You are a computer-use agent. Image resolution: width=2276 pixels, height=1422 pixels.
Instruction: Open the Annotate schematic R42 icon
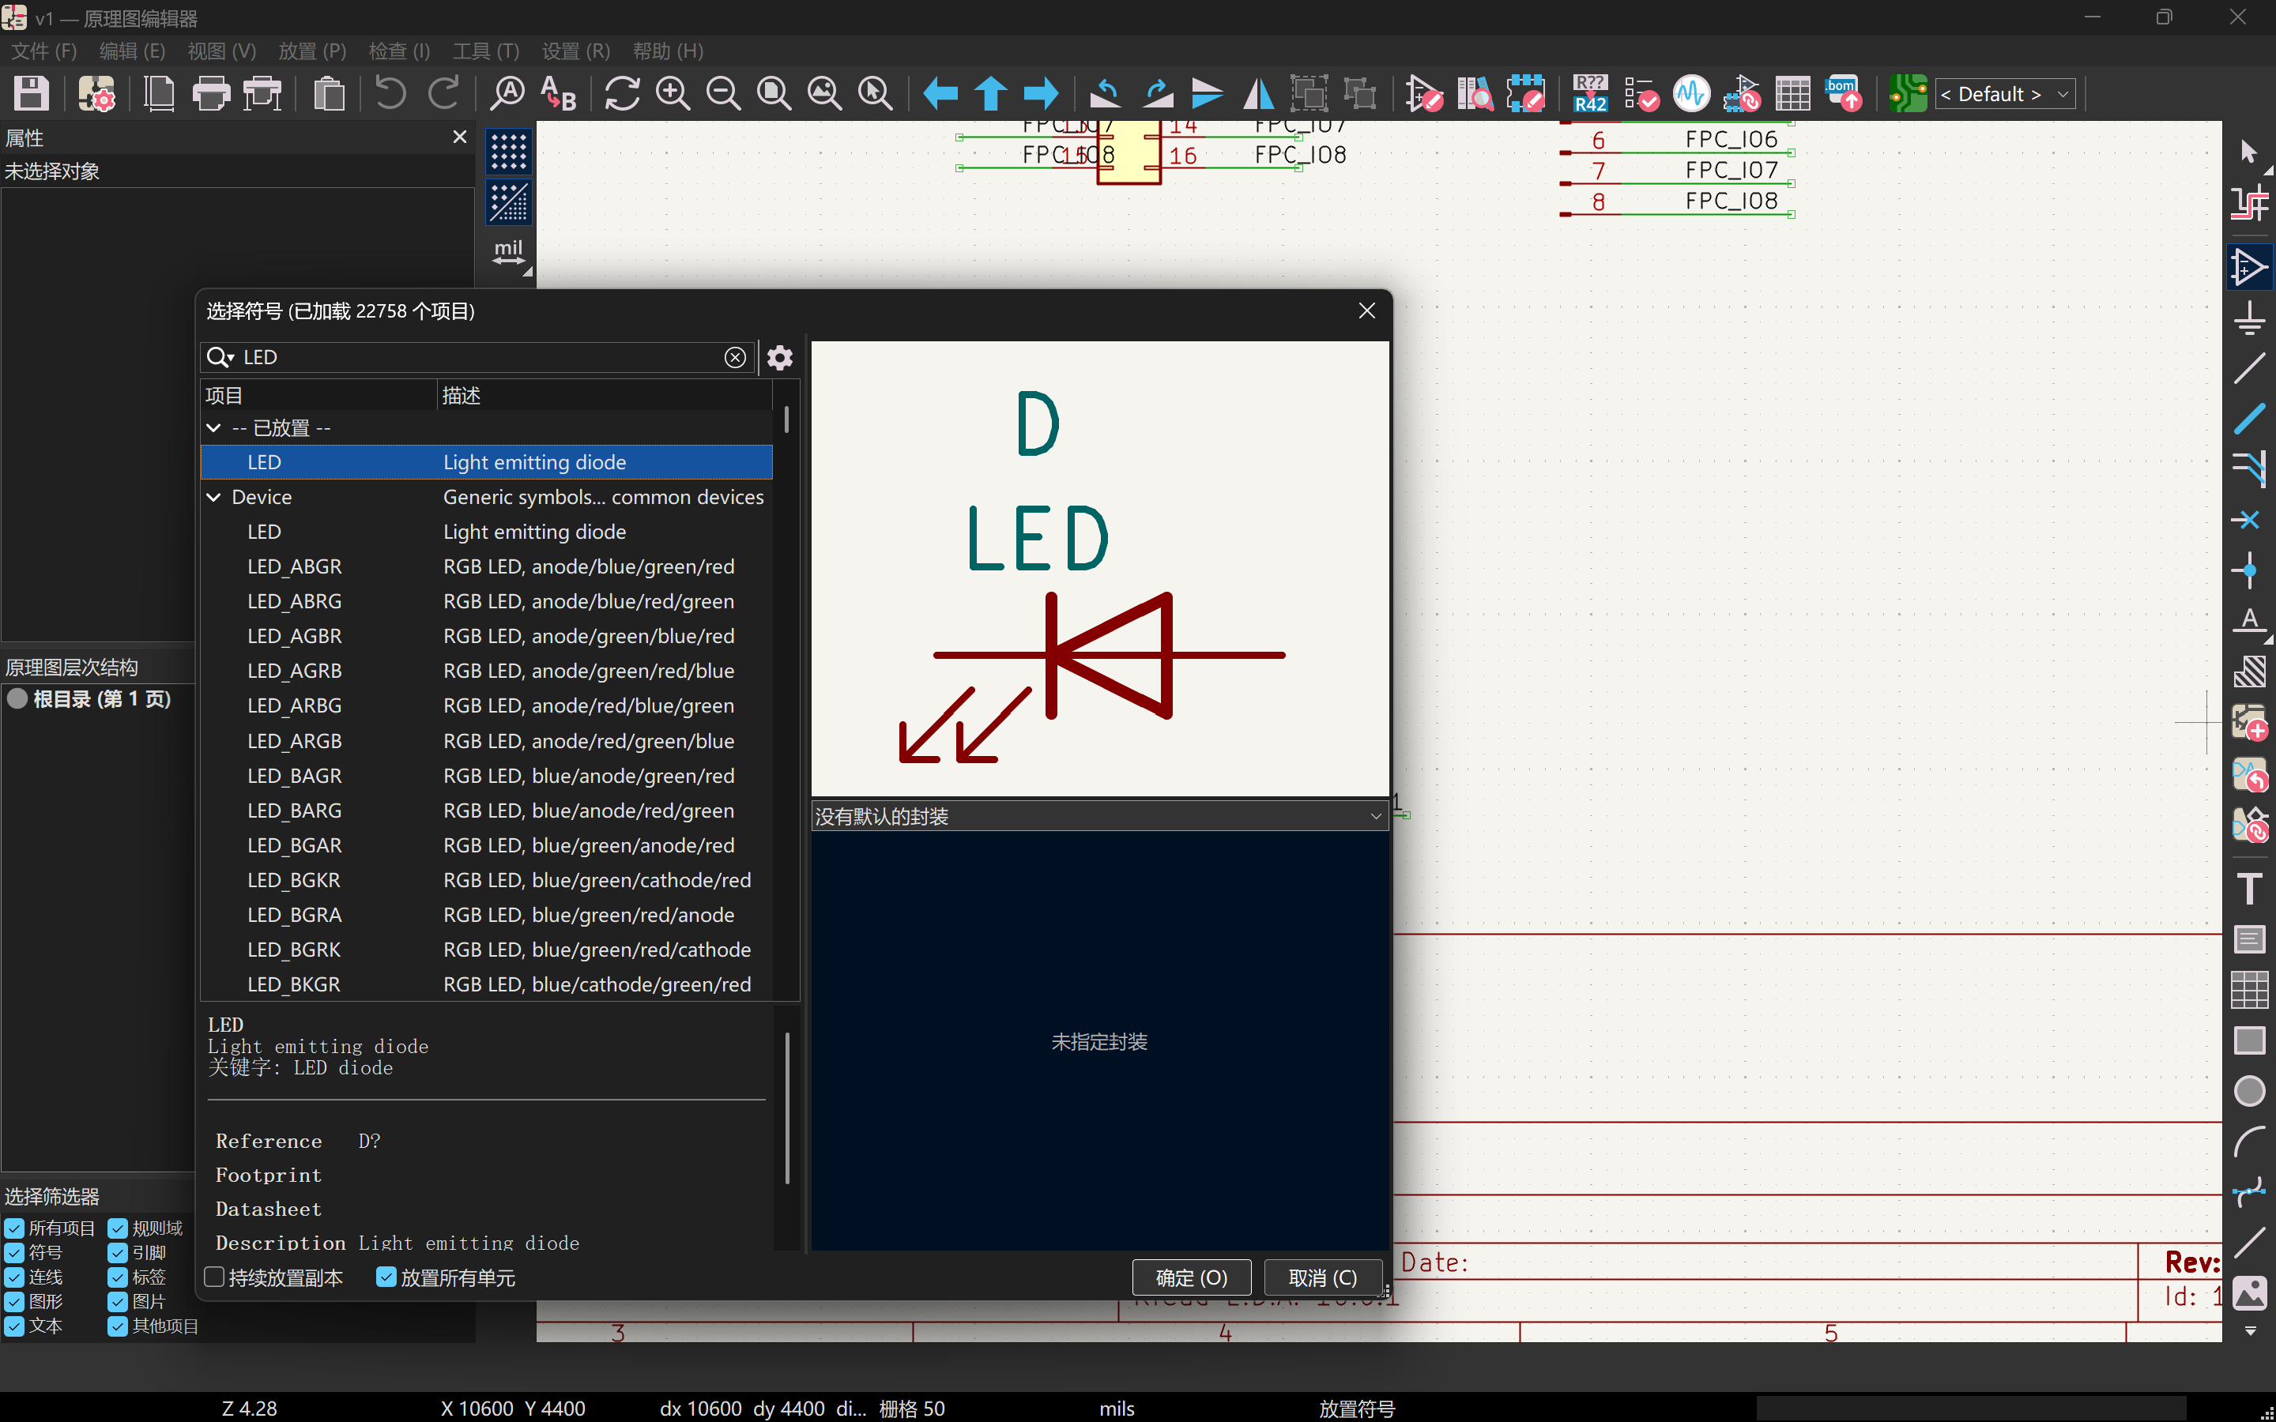coord(1590,94)
